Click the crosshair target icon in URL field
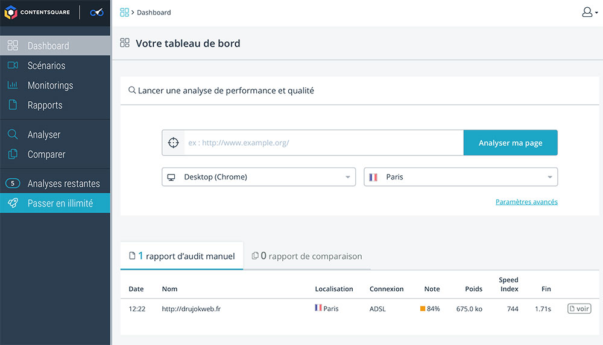603x345 pixels. pyautogui.click(x=174, y=143)
